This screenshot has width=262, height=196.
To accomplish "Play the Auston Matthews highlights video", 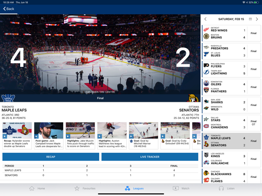I will 112,130.
